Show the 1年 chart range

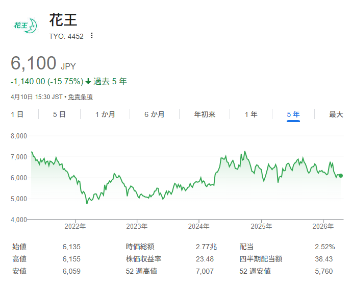(251, 114)
